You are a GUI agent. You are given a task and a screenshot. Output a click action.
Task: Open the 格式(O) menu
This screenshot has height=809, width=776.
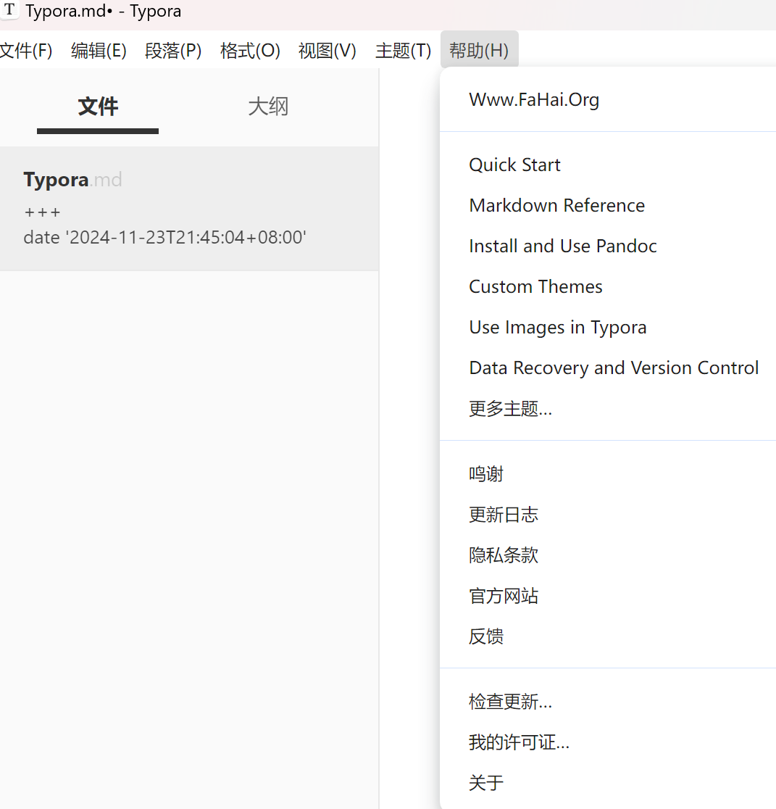pyautogui.click(x=250, y=51)
